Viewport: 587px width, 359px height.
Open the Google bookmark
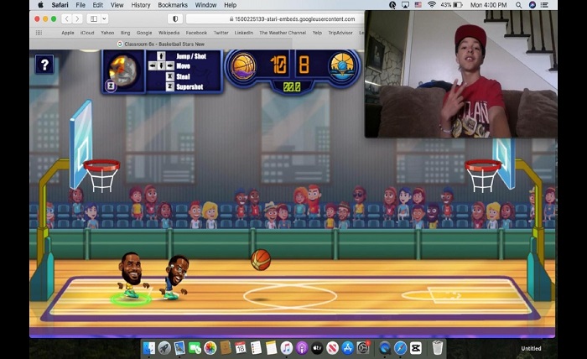pyautogui.click(x=144, y=33)
